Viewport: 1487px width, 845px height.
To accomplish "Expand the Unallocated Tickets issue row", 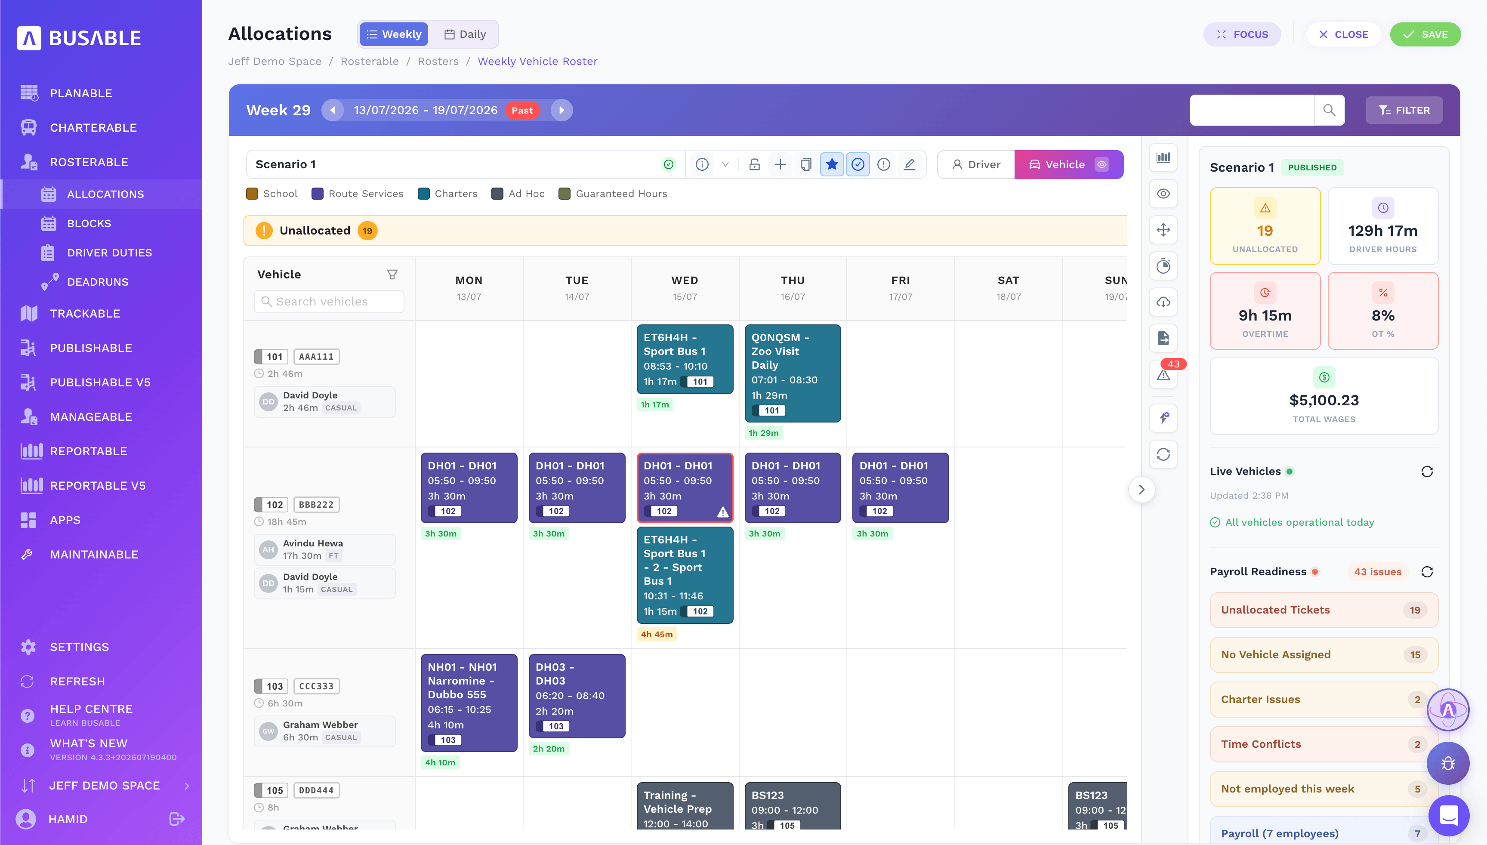I will (x=1324, y=610).
